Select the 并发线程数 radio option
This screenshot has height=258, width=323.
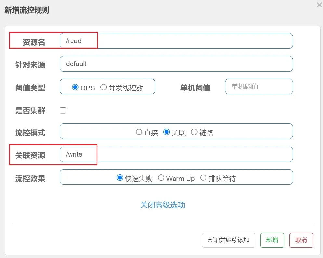click(x=104, y=87)
